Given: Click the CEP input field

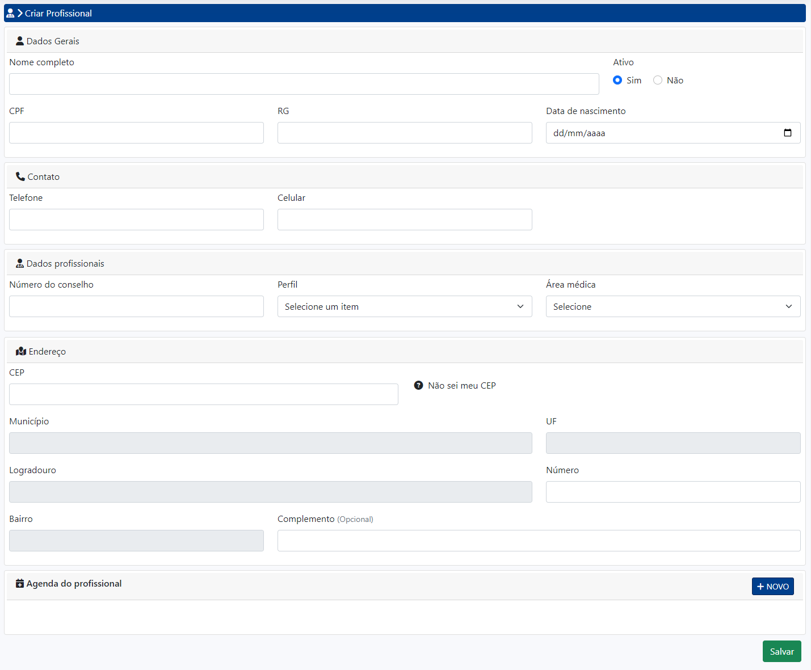Looking at the screenshot, I should pyautogui.click(x=203, y=394).
